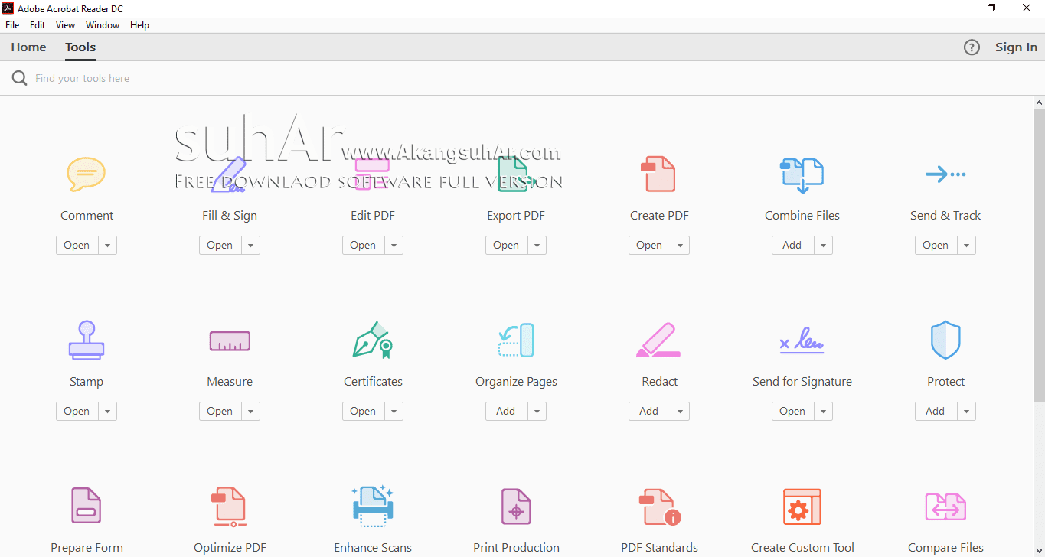Expand the Combine Files dropdown arrow
The height and width of the screenshot is (557, 1045).
[x=823, y=246]
